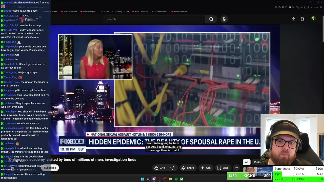324x182 pixels.
Task: Click chat username BasedInExile
Action: pyautogui.click(x=11, y=64)
